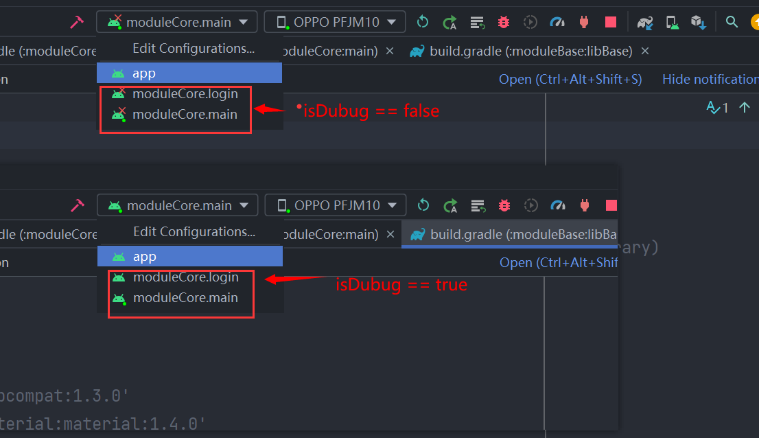The width and height of the screenshot is (759, 438).
Task: Select app configuration in upper dropdown list
Action: point(189,73)
